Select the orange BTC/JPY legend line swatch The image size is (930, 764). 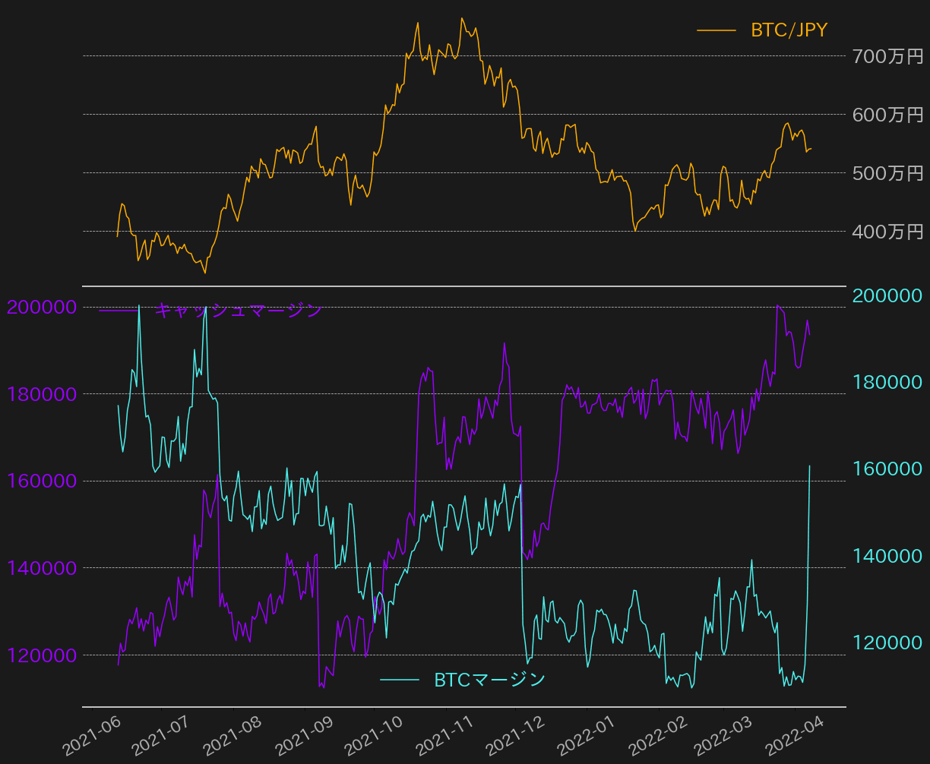click(x=716, y=30)
